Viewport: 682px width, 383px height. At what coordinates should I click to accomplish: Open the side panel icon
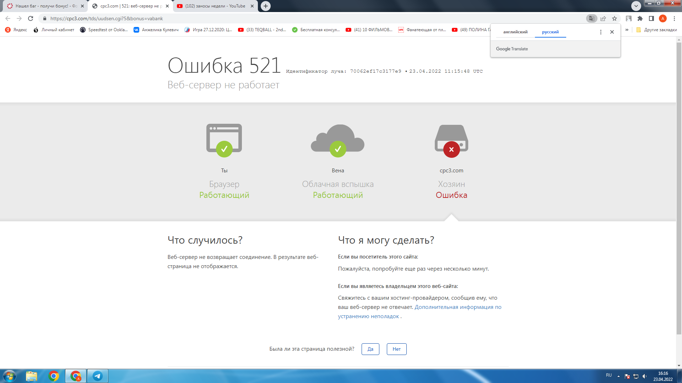tap(651, 18)
